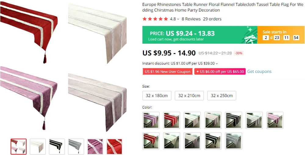Claim the US $1.96 New User Coupon
This screenshot has width=305, height=155.
coord(167,72)
